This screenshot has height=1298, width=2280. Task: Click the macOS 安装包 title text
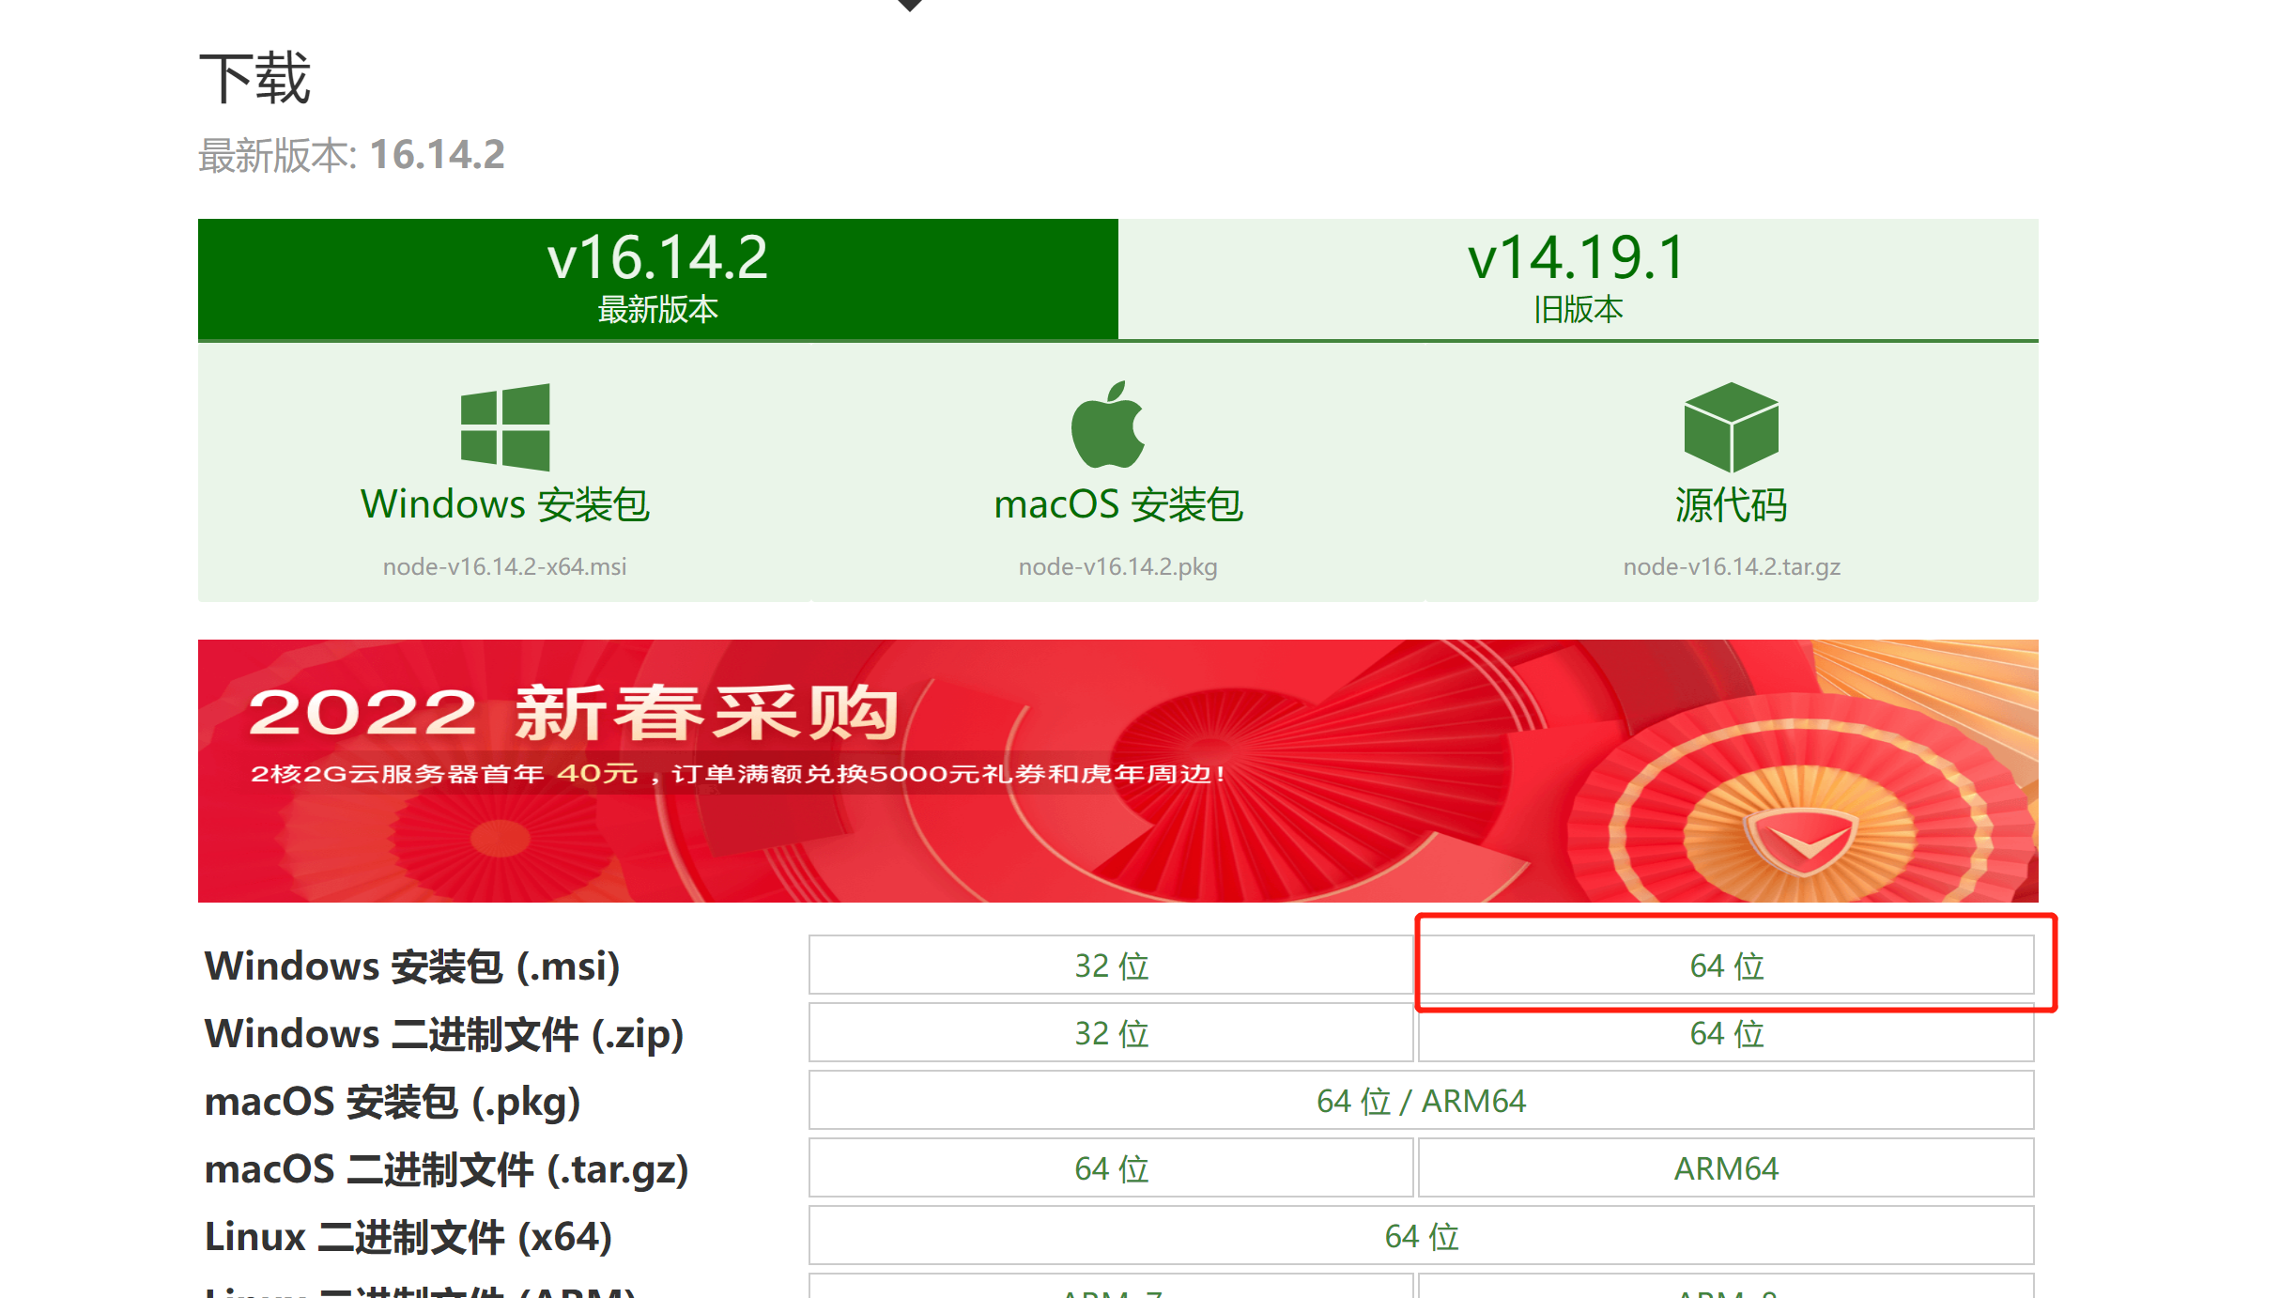(x=1117, y=504)
